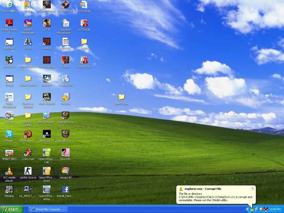Select the YAHOO GAMES folder
Viewport: 284px width, 213px height.
(28, 119)
